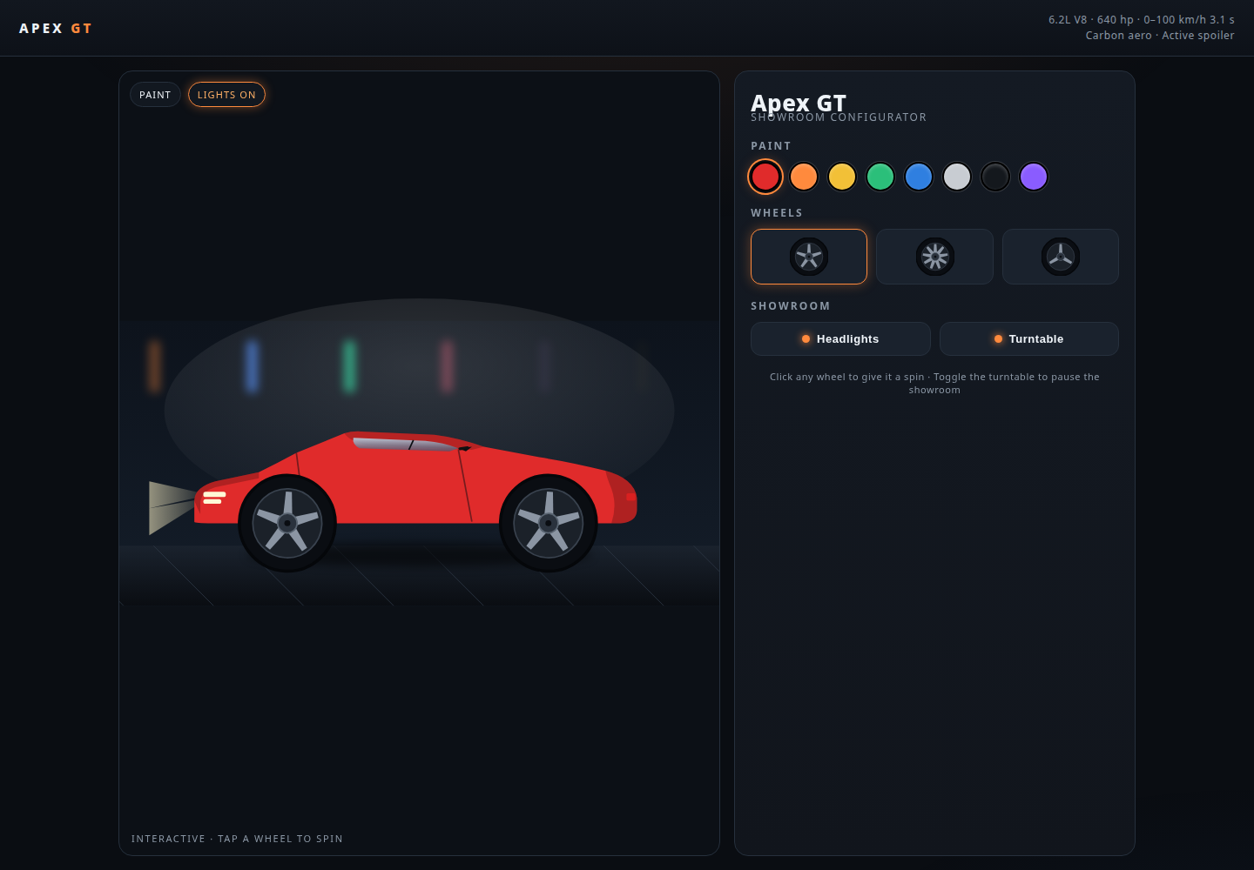The width and height of the screenshot is (1254, 870).
Task: Choose the silver paint swatch
Action: [957, 177]
